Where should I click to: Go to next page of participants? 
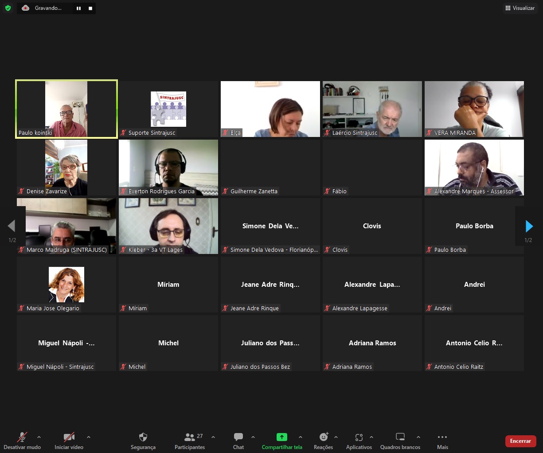click(529, 226)
